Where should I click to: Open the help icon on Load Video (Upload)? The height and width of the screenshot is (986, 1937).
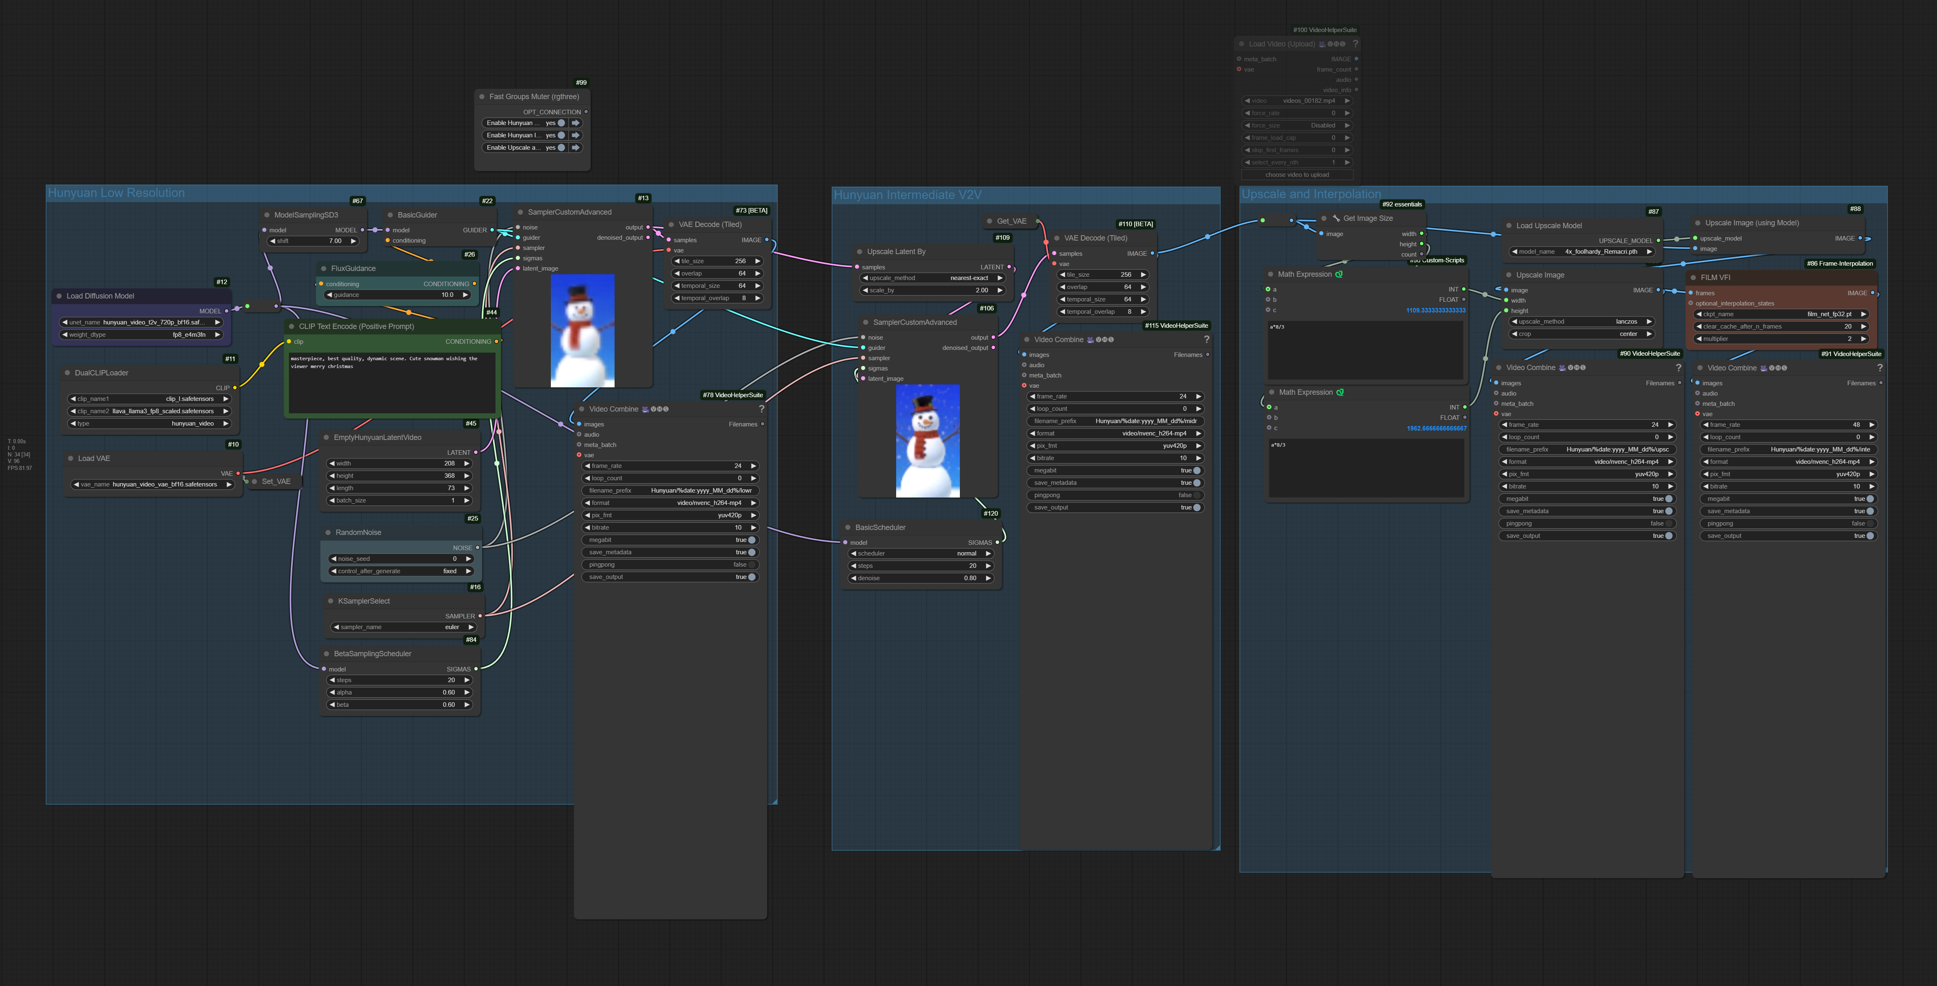point(1355,44)
